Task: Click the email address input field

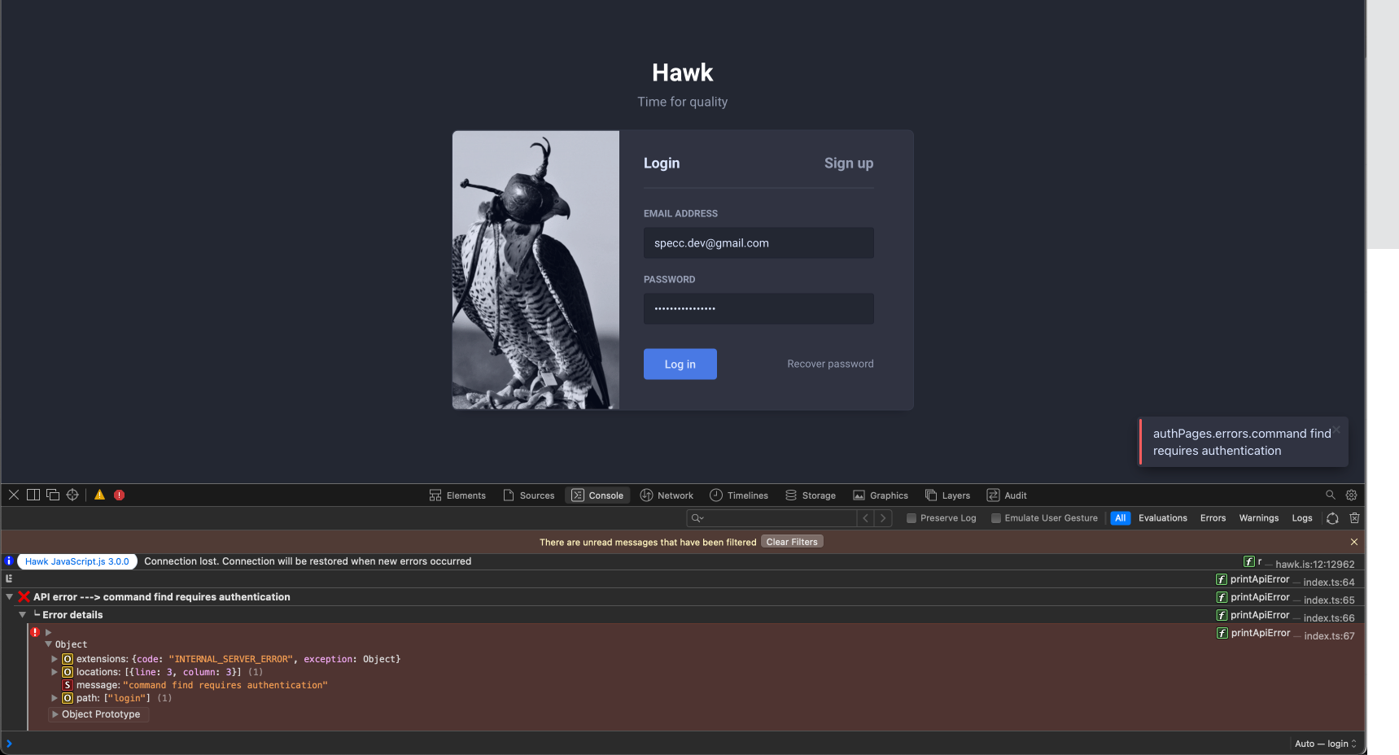Action: click(758, 242)
